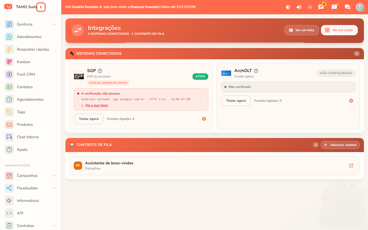Open the chat messages icon with badge 4
The height and width of the screenshot is (230, 368).
(321, 7)
